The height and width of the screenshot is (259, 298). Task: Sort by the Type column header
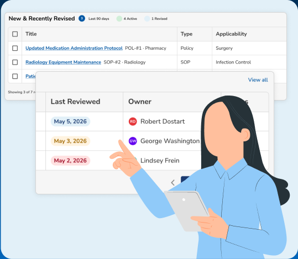coord(186,34)
